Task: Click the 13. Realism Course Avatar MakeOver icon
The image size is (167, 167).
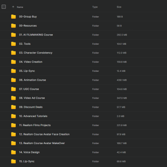Action: click(x=13, y=143)
